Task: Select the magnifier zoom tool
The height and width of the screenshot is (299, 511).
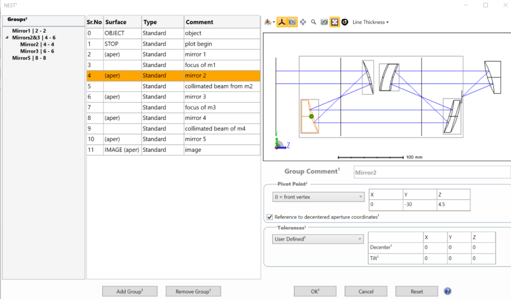Action: coord(314,22)
